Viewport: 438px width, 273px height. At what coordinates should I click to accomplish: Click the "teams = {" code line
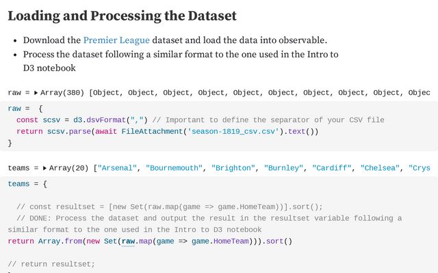click(x=27, y=184)
